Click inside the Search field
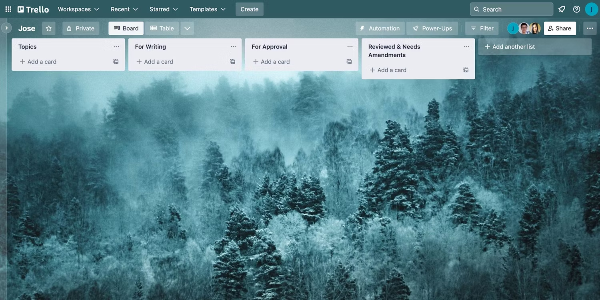This screenshot has height=300, width=600. coord(511,9)
